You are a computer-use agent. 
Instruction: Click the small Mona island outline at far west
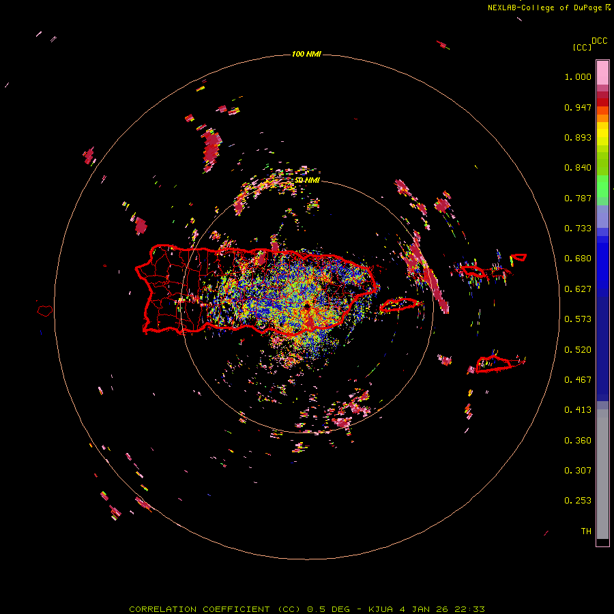pos(45,311)
